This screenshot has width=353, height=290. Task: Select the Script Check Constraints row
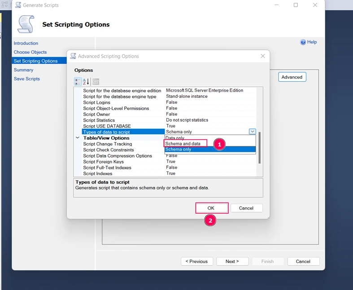pos(123,150)
